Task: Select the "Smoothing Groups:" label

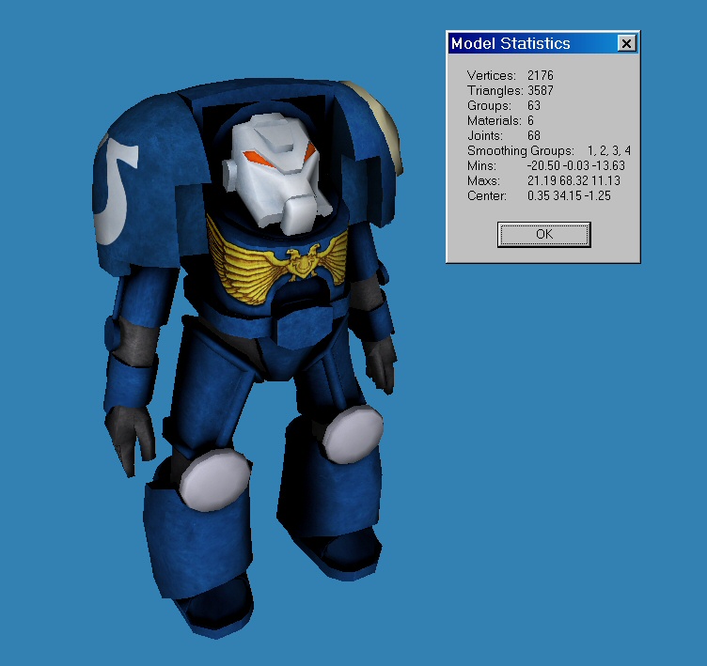Action: 521,150
